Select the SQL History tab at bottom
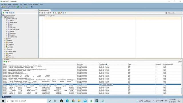Screen dimensions: 183x103 pos(7,97)
